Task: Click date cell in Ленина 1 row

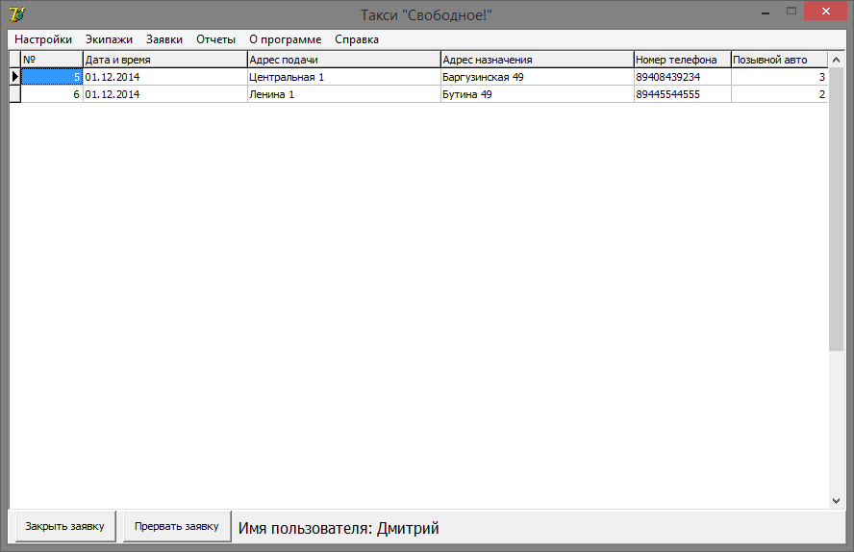Action: coord(165,94)
